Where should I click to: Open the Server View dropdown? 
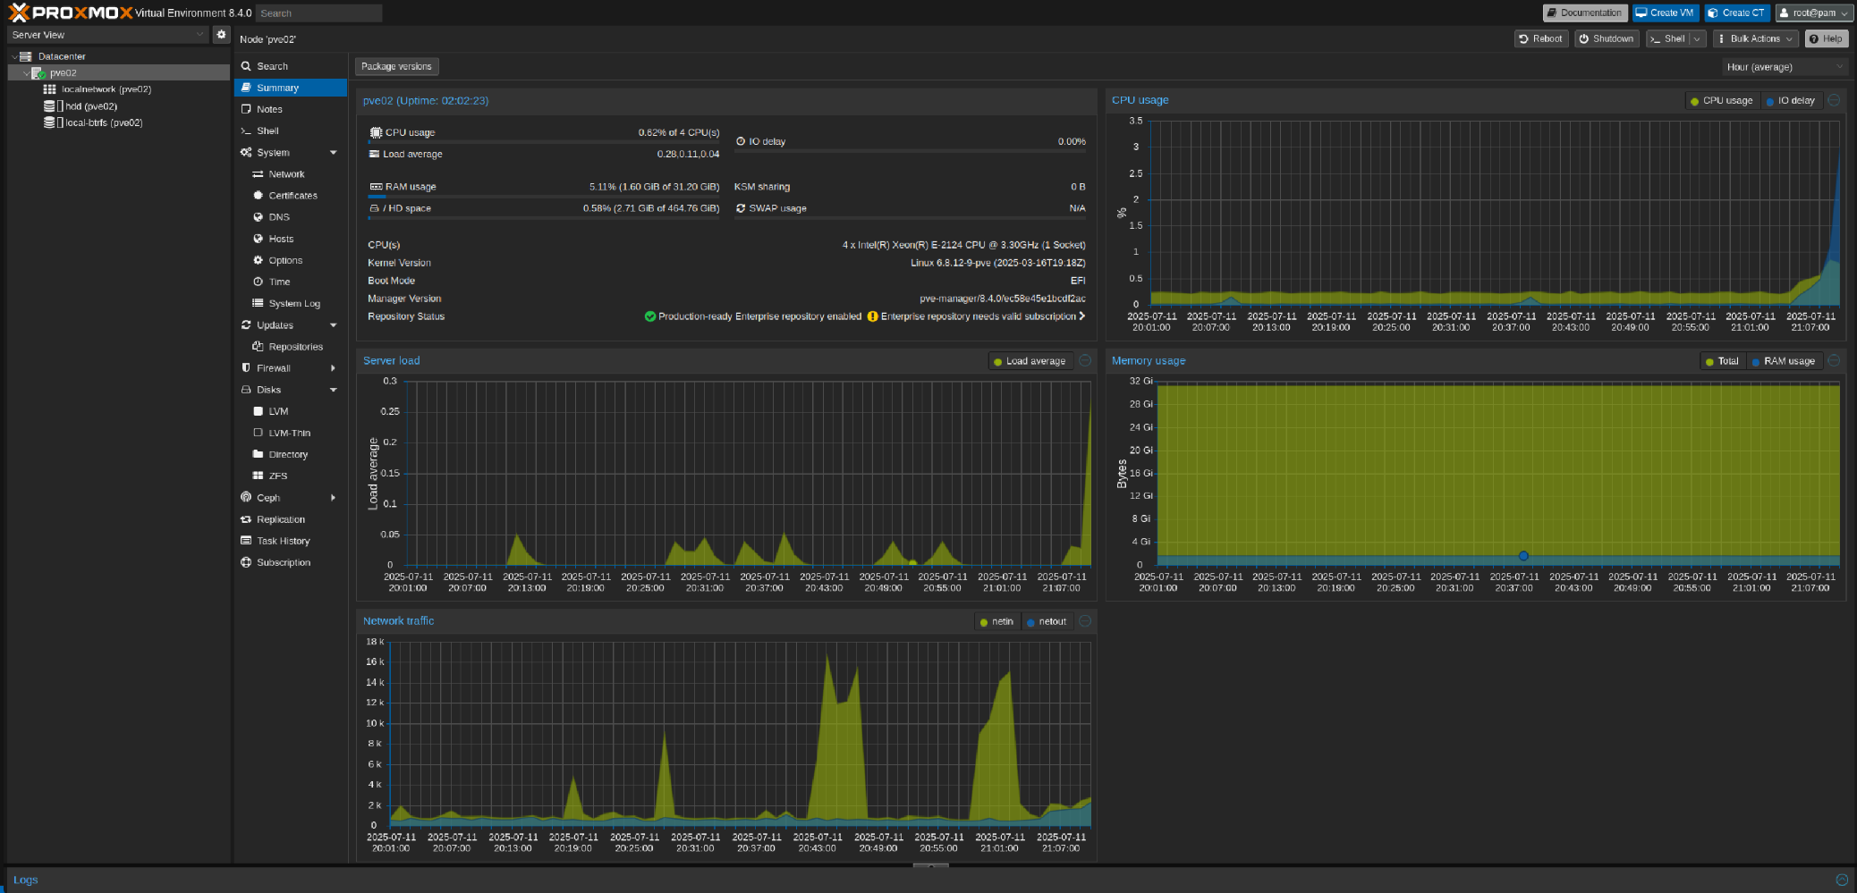coord(108,35)
